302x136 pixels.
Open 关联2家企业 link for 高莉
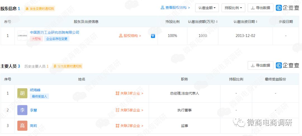coord(129,126)
